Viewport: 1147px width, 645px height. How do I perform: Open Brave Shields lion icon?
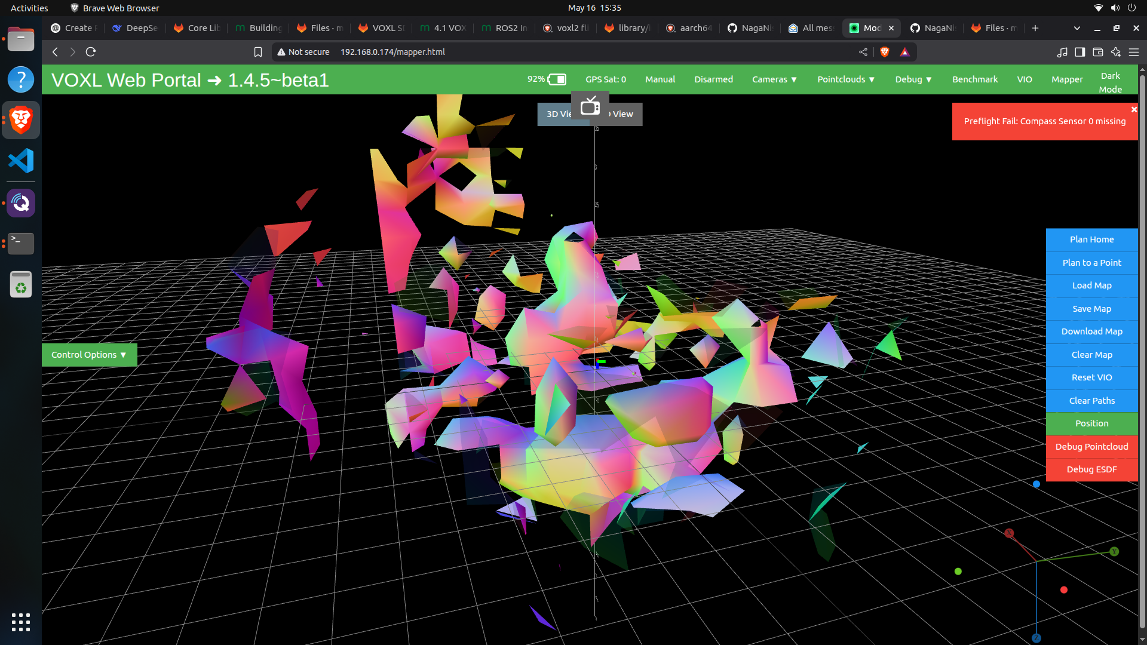click(x=885, y=52)
